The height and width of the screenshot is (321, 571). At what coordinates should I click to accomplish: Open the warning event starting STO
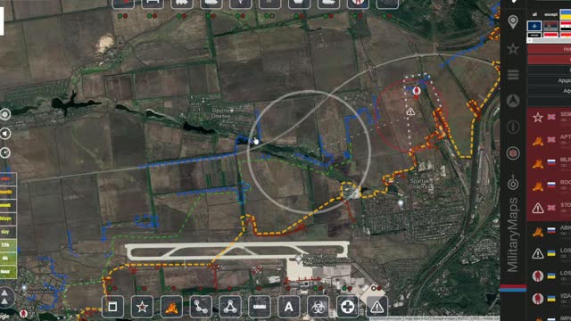tap(550, 208)
